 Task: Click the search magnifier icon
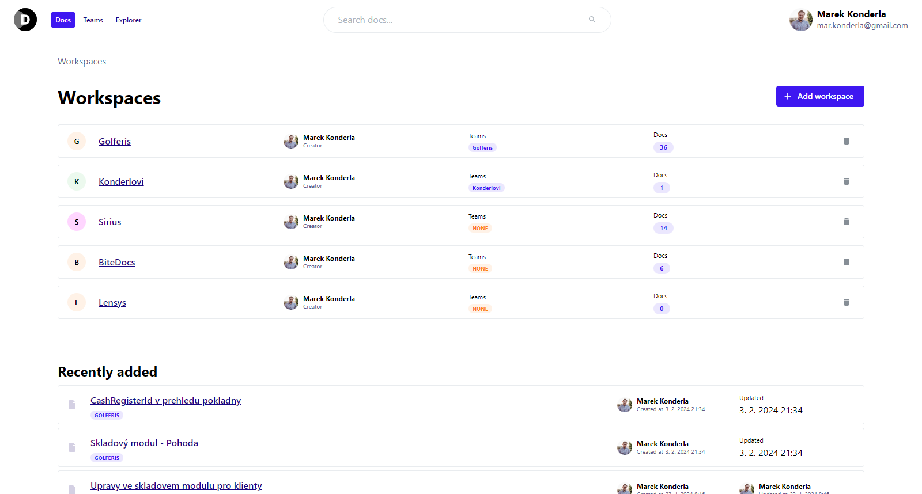tap(592, 20)
